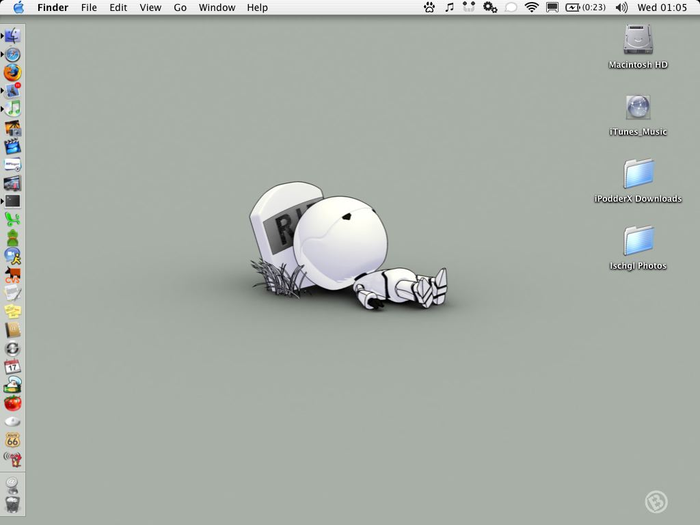The height and width of the screenshot is (525, 700).
Task: Launch Firefox from the Dock
Action: [x=12, y=72]
